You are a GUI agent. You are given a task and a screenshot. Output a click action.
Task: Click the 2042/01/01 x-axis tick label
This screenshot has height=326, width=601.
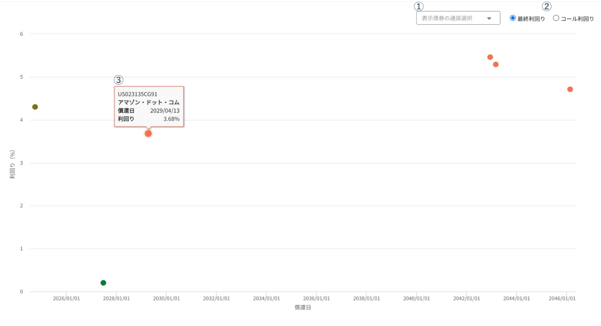point(466,298)
